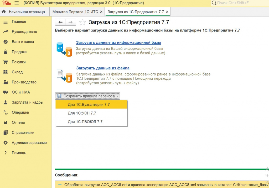Viewport: 269px width, 188px height.
Task: Open the Отчеты section
Action: (18, 122)
